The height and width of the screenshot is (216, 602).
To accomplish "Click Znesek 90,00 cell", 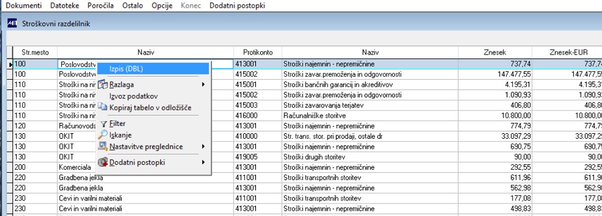I will click(495, 157).
